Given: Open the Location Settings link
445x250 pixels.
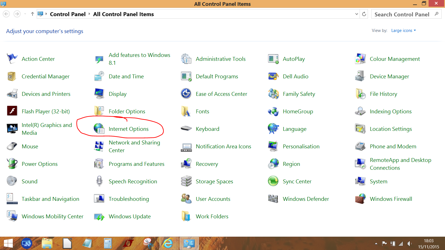Looking at the screenshot, I should pos(391,129).
